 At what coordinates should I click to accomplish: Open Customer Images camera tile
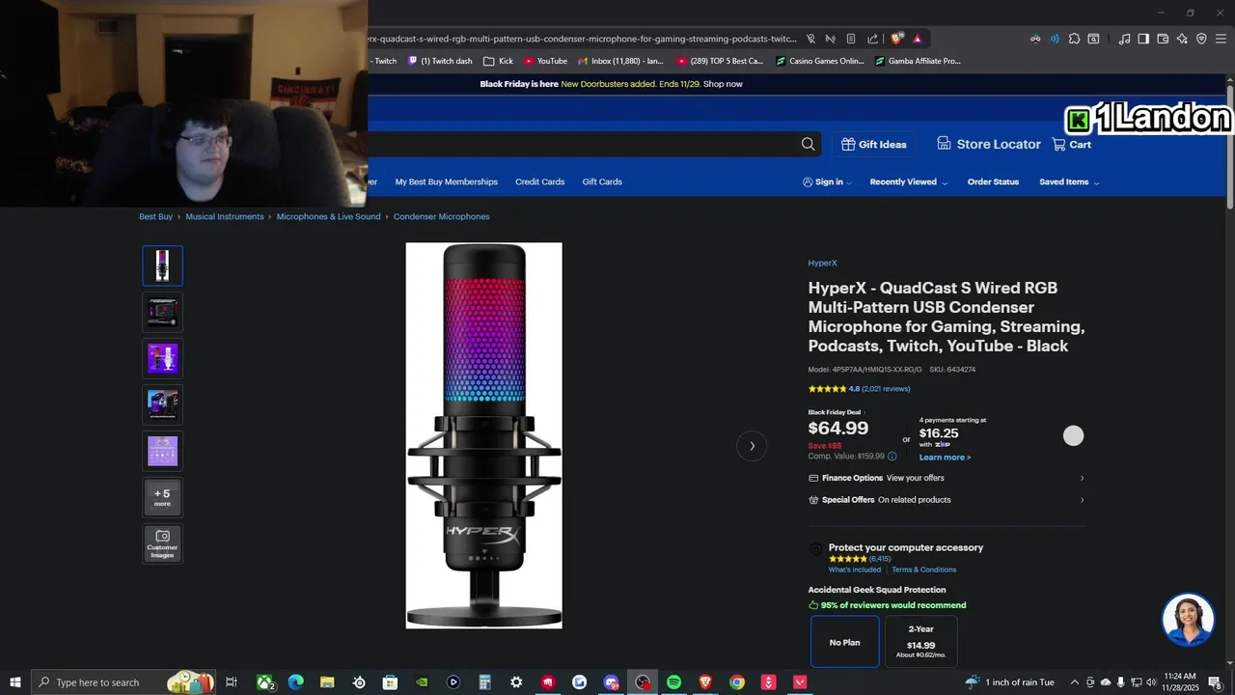pos(162,544)
